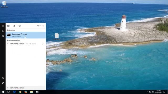Launch Firefox from taskbar

coord(26,92)
